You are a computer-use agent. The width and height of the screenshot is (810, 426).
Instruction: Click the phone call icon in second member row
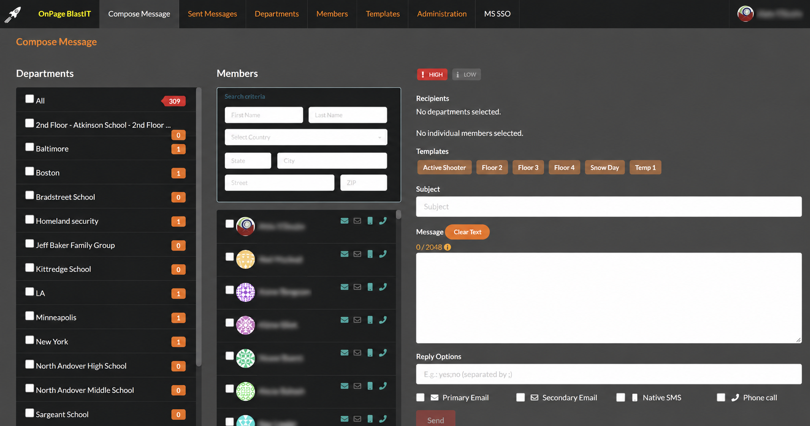point(383,254)
